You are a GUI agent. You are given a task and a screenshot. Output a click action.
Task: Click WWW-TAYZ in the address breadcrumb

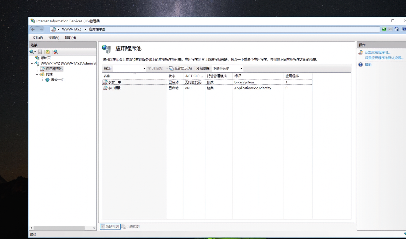(72, 29)
